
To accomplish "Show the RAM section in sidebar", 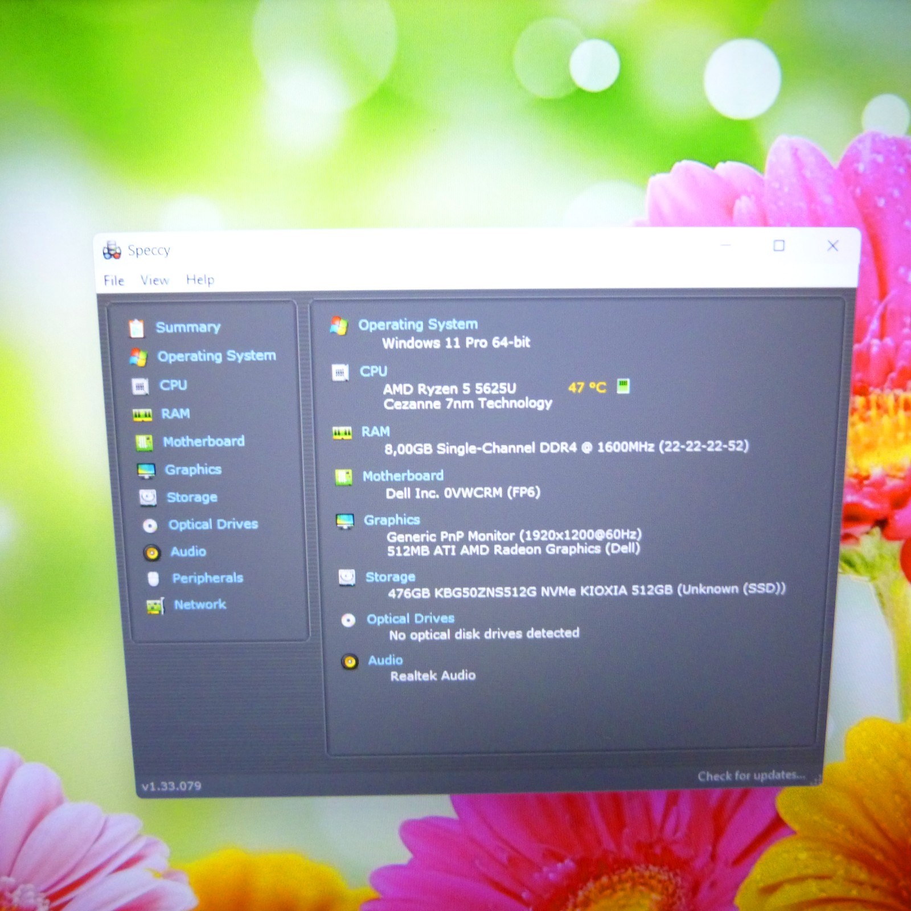I will click(175, 414).
